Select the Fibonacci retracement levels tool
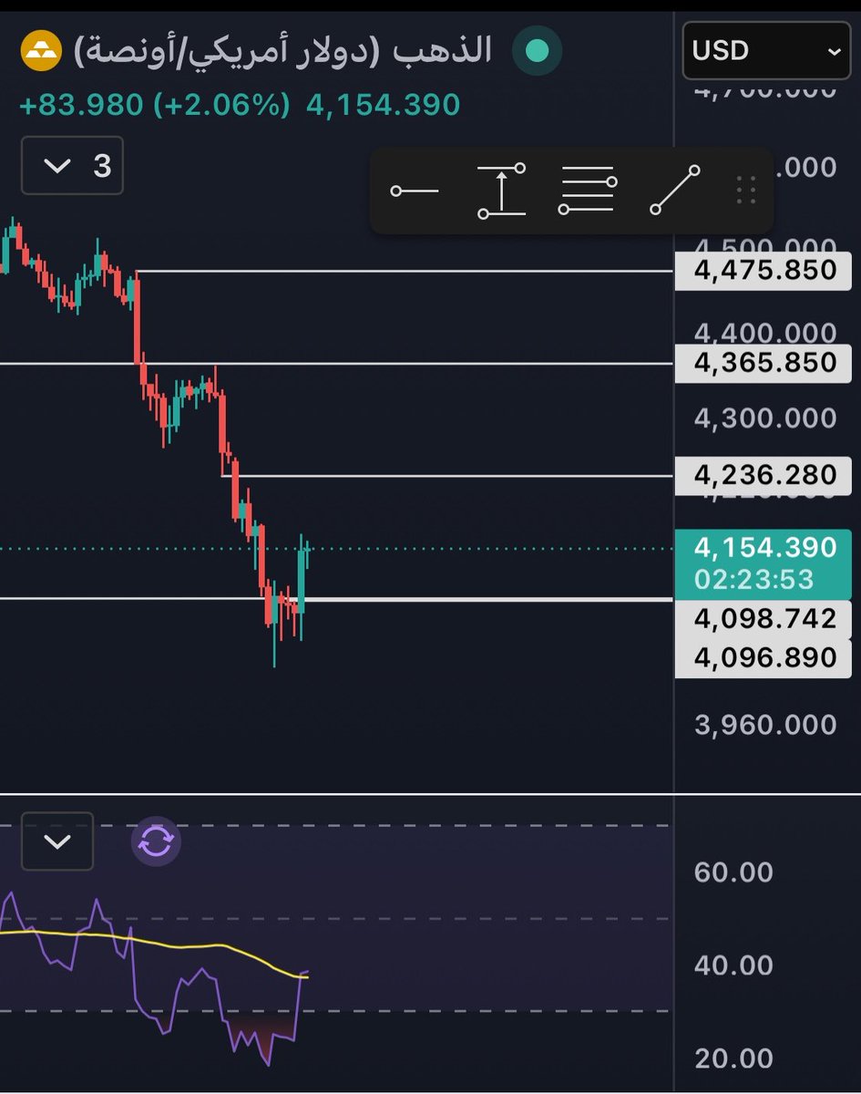861x1094 pixels. (x=588, y=191)
